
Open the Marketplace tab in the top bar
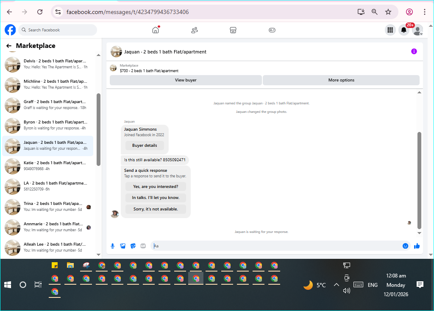(x=233, y=30)
